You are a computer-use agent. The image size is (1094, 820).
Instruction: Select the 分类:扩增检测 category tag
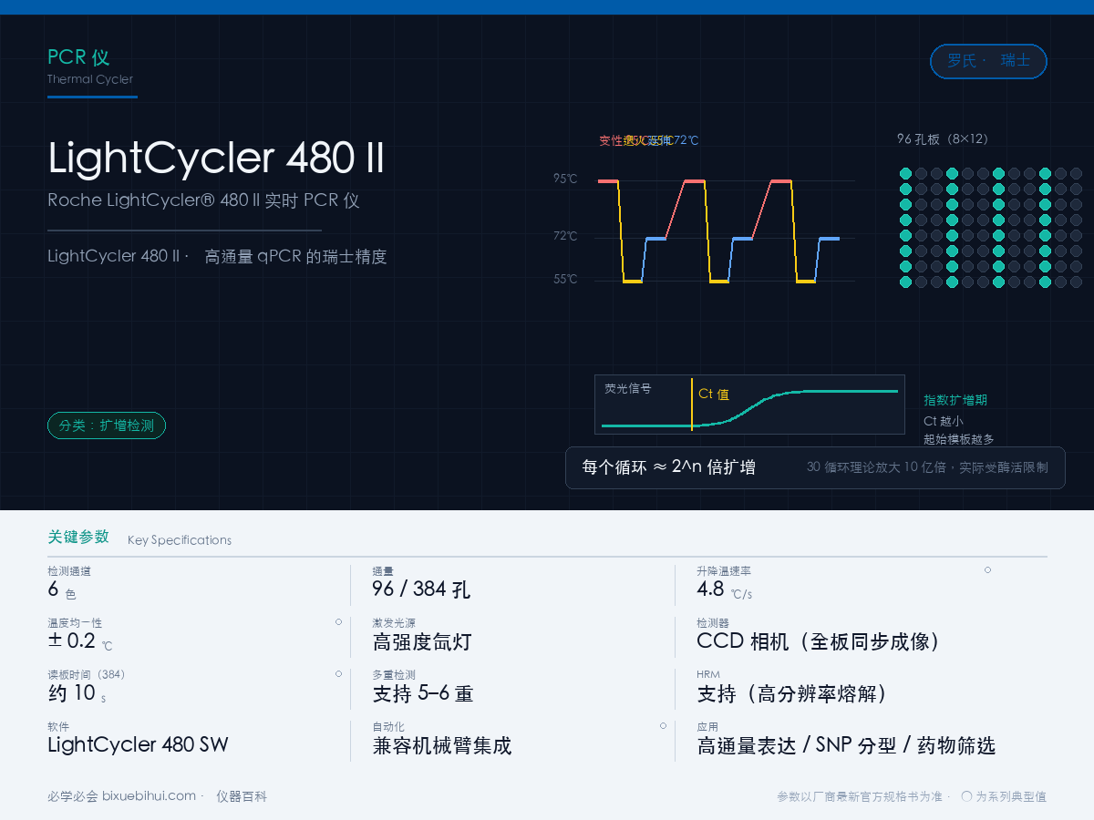[107, 425]
